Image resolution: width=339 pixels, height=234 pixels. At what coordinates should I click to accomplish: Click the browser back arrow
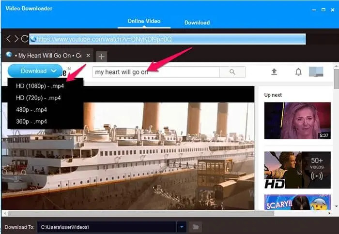click(8, 39)
